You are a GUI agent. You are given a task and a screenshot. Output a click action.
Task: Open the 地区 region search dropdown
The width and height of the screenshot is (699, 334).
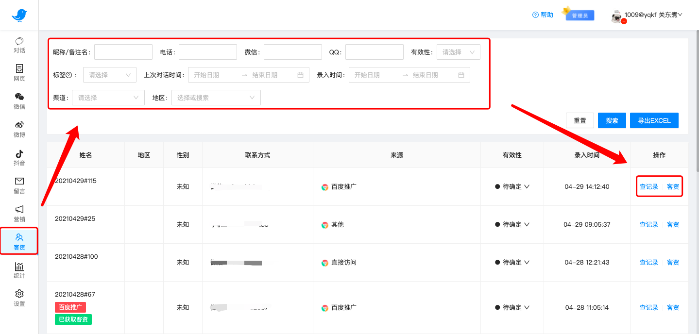coord(216,98)
